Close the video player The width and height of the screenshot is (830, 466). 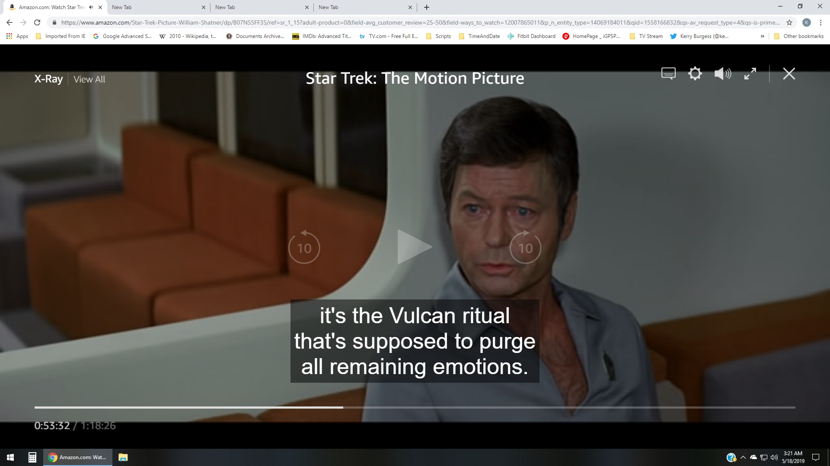point(789,74)
